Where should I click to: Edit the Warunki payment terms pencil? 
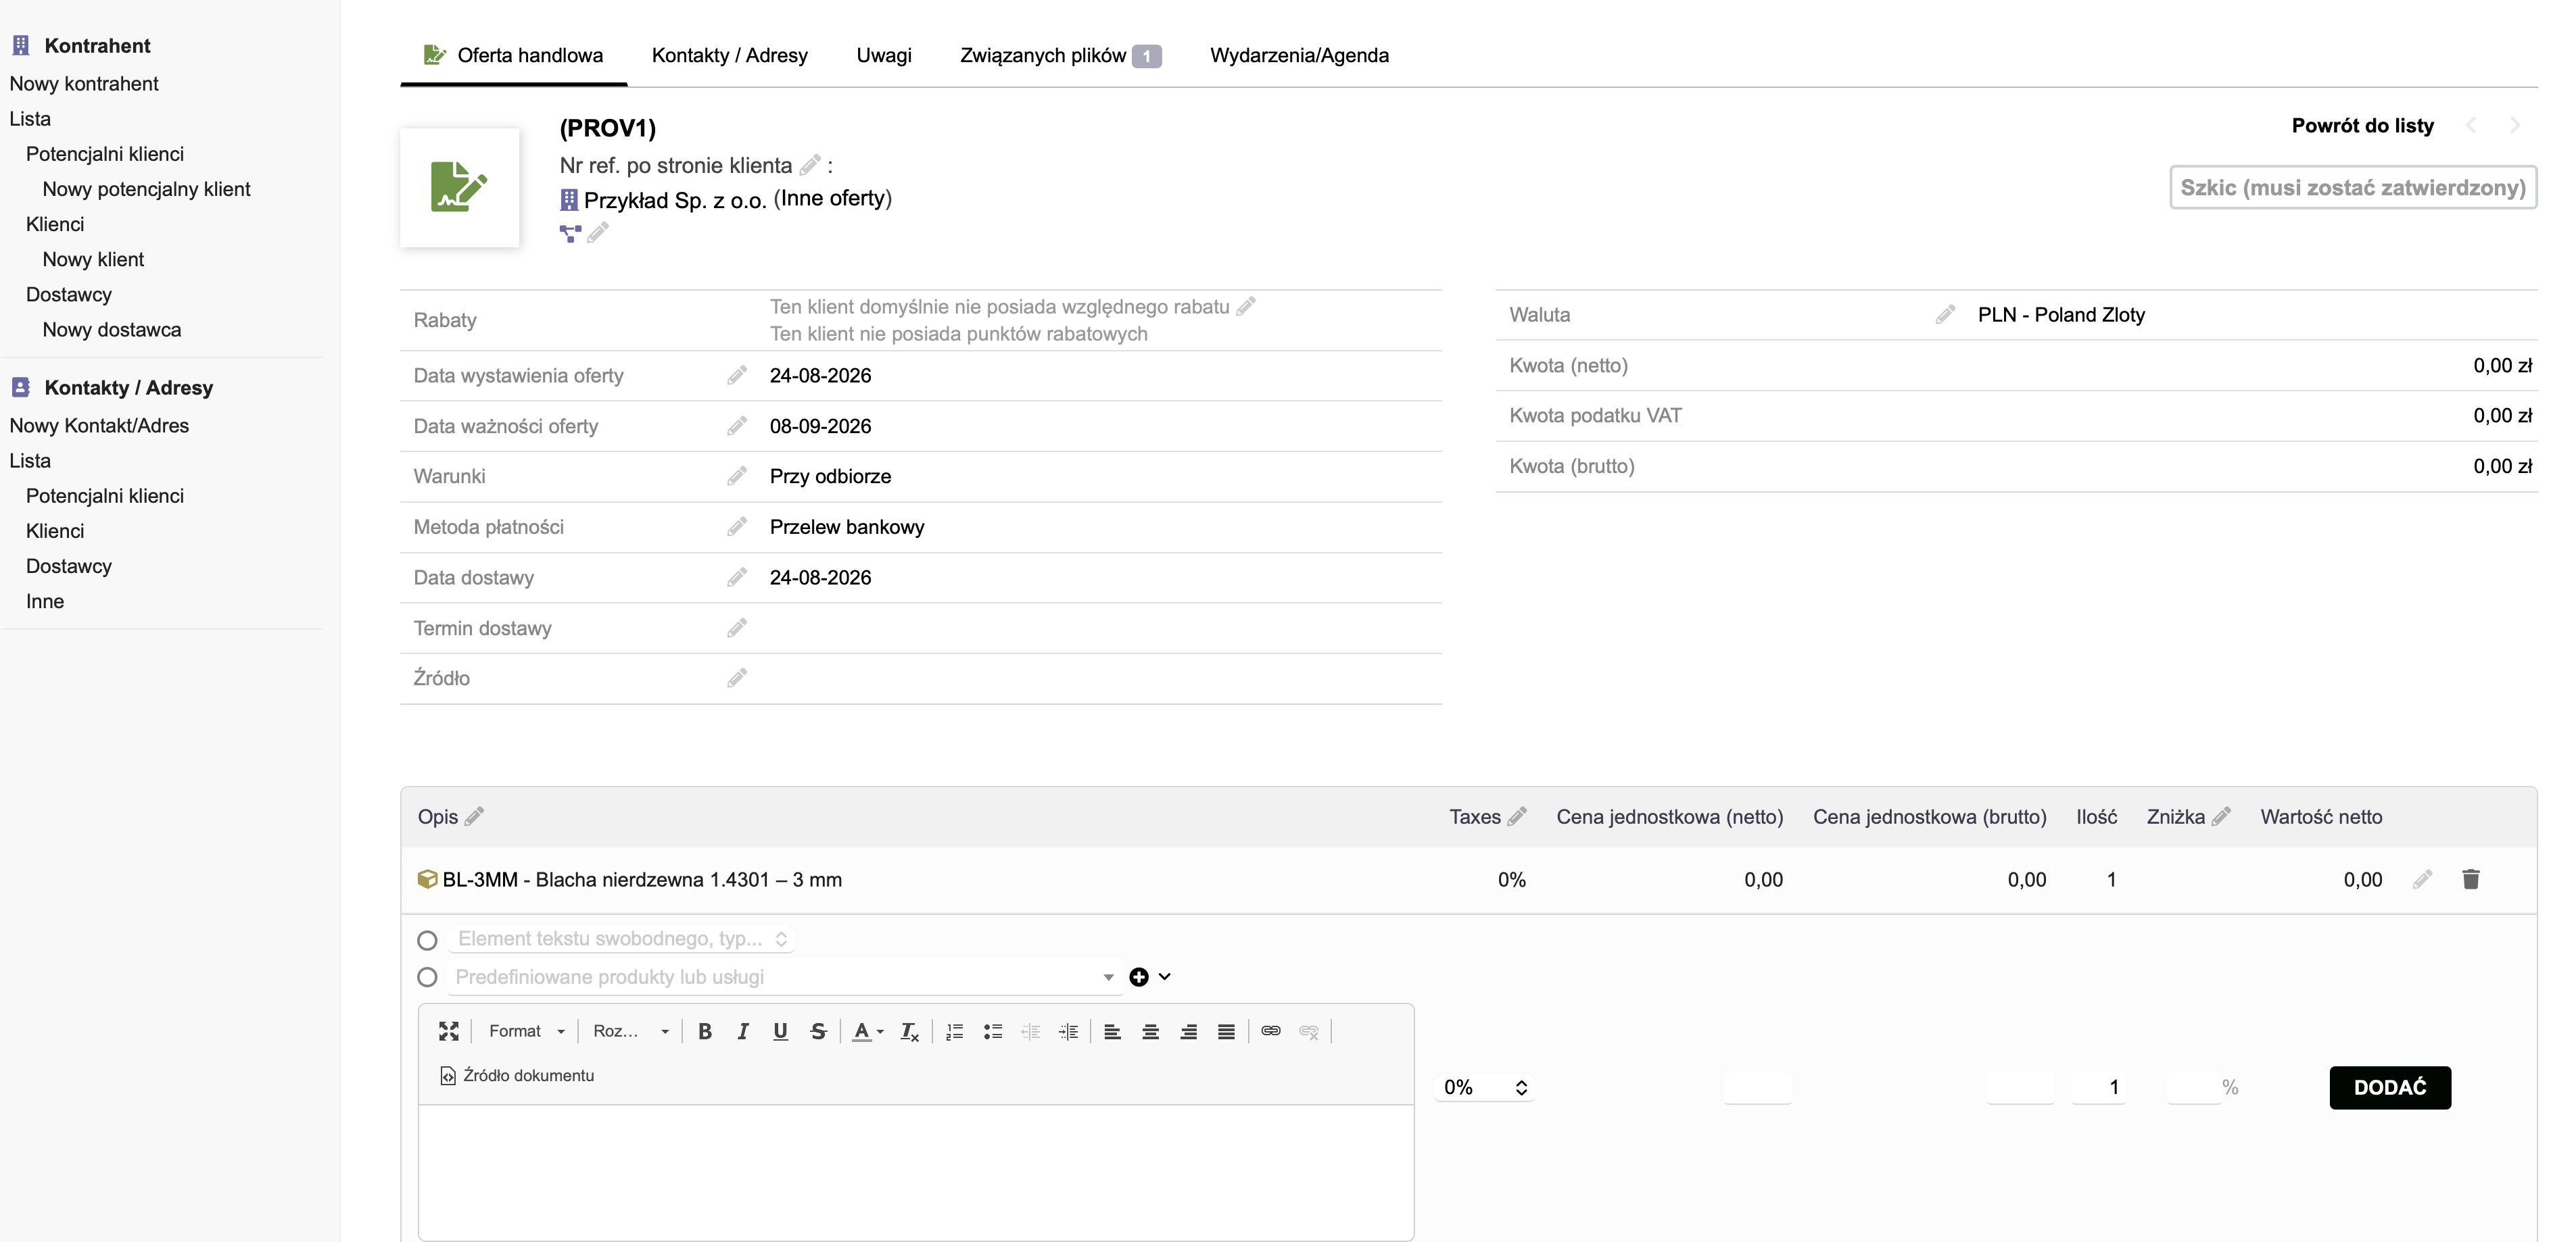pyautogui.click(x=737, y=476)
